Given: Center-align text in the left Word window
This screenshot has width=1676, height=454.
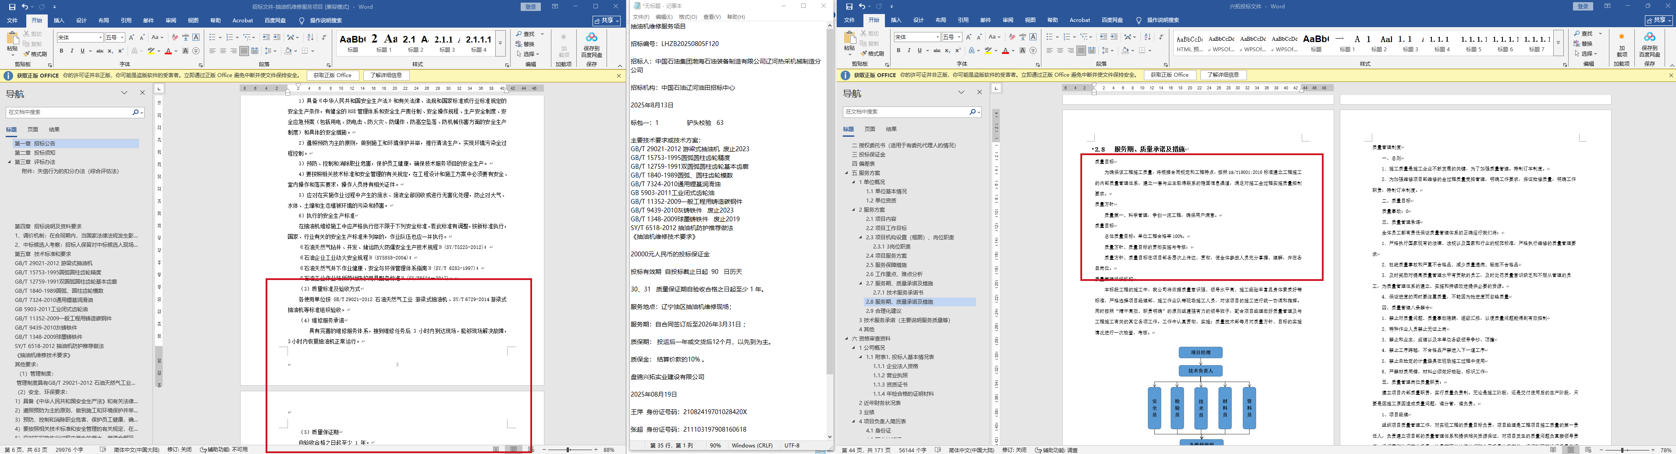Looking at the screenshot, I should click(223, 51).
